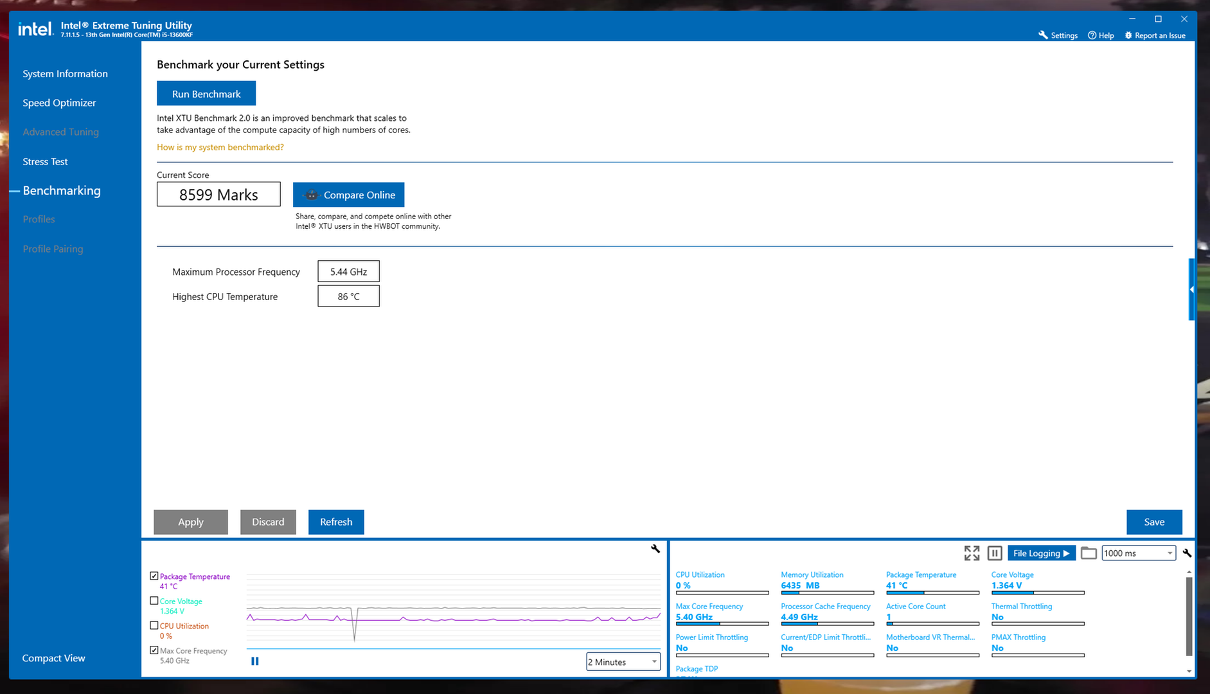Image resolution: width=1210 pixels, height=694 pixels.
Task: Click the Refresh button
Action: 336,522
